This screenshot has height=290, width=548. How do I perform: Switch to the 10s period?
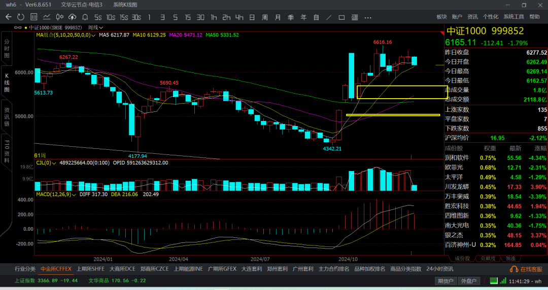(111, 17)
